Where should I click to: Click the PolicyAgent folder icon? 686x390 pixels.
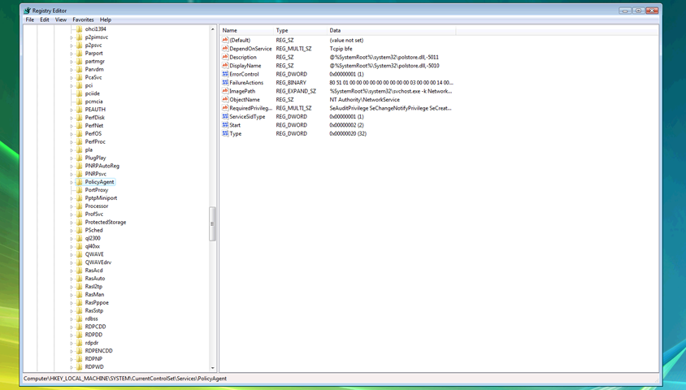[x=80, y=182]
